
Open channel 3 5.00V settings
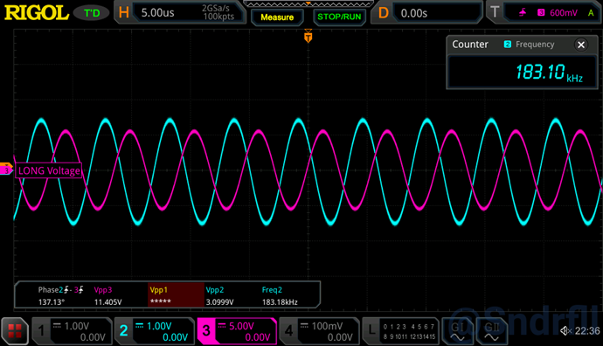[237, 331]
